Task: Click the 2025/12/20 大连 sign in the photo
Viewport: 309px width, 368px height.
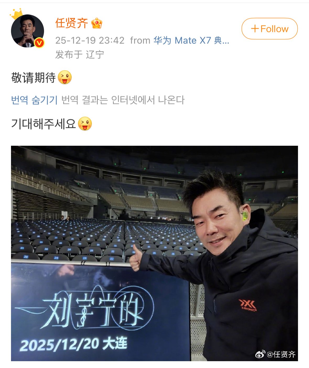Action: [74, 344]
